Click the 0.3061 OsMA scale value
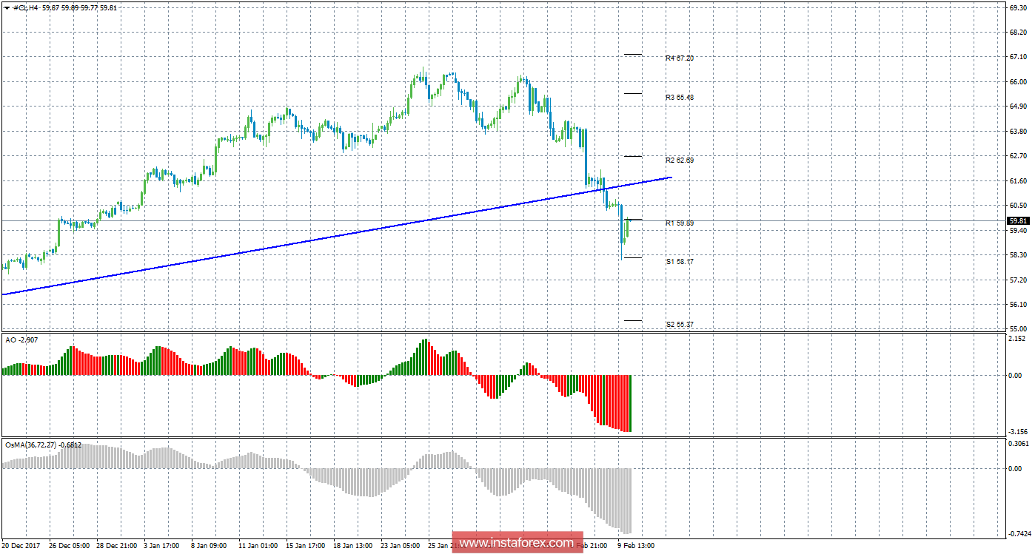 click(1019, 444)
